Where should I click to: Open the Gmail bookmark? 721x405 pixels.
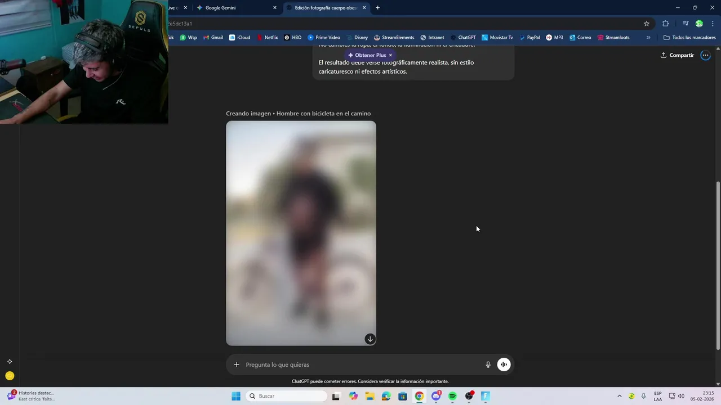(213, 38)
